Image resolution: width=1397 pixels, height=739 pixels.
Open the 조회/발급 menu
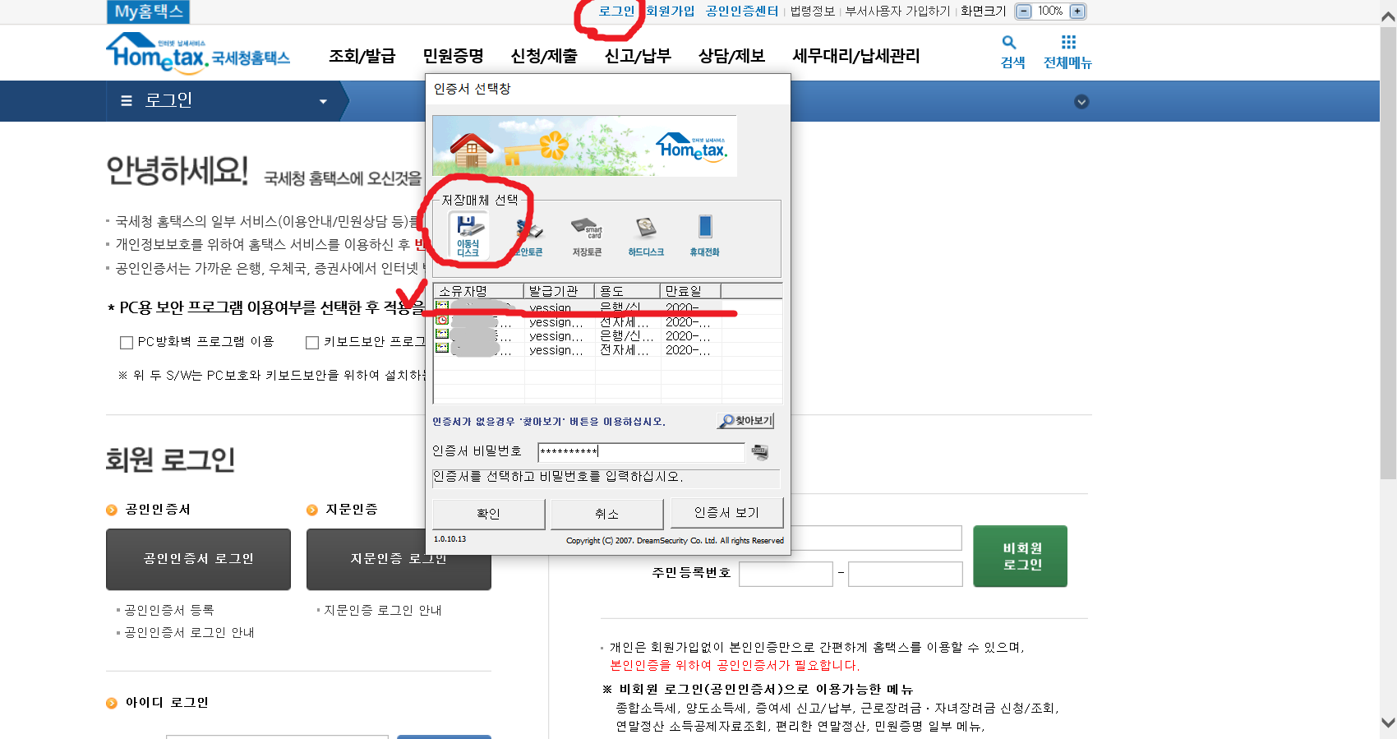tap(362, 56)
